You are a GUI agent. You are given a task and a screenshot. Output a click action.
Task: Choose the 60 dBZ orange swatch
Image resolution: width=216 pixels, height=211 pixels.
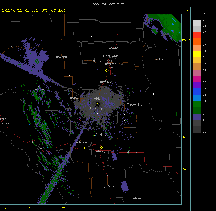coord(197,41)
